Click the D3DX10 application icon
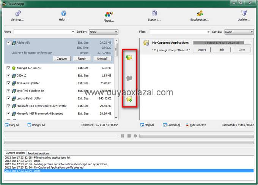 click(x=14, y=76)
